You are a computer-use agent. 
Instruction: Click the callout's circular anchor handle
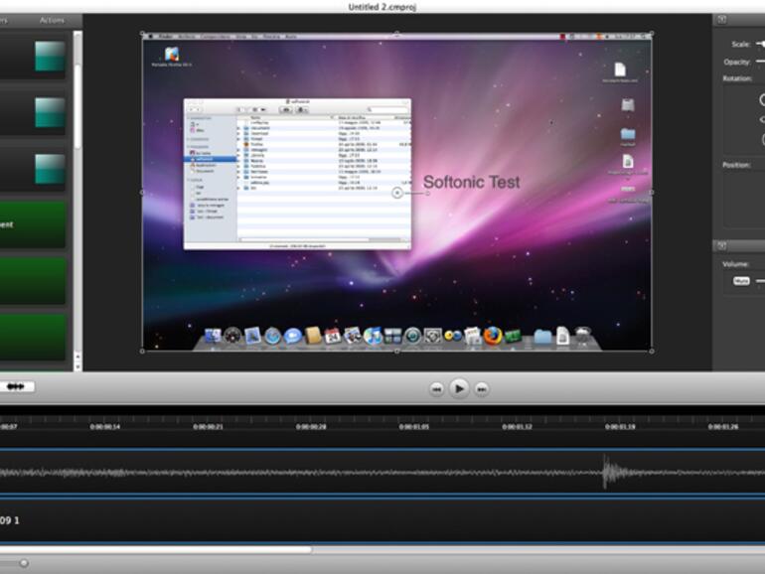397,193
